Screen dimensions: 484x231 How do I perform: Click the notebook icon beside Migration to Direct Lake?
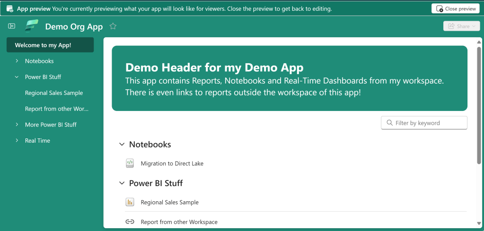(x=130, y=163)
